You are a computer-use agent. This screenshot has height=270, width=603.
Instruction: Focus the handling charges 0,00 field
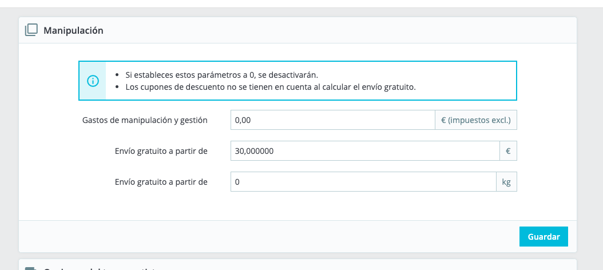pyautogui.click(x=333, y=120)
